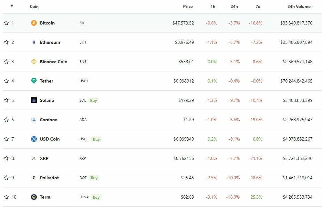Toggle the favorite star for Bitcoin
Screen dimensions: 322x207
coord(6,23)
